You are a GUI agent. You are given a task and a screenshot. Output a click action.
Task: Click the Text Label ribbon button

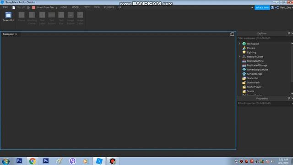tap(42, 18)
